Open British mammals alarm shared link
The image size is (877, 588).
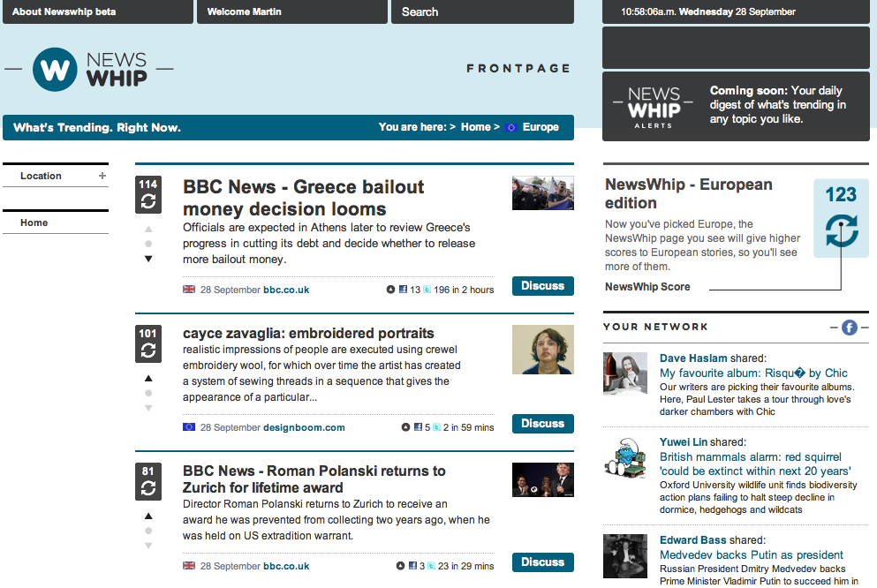click(755, 464)
